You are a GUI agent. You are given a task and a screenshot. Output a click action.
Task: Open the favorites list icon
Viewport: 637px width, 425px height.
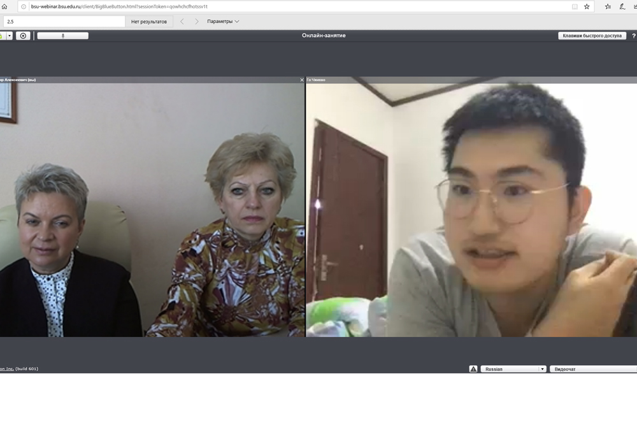(608, 6)
